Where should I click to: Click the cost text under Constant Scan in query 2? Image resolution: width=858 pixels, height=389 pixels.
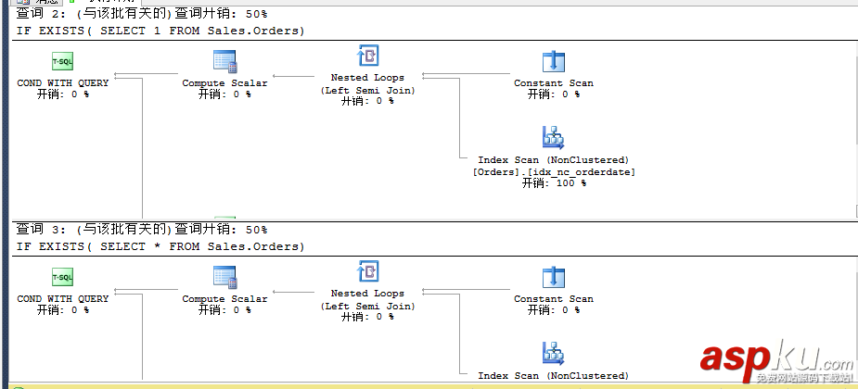pos(554,94)
